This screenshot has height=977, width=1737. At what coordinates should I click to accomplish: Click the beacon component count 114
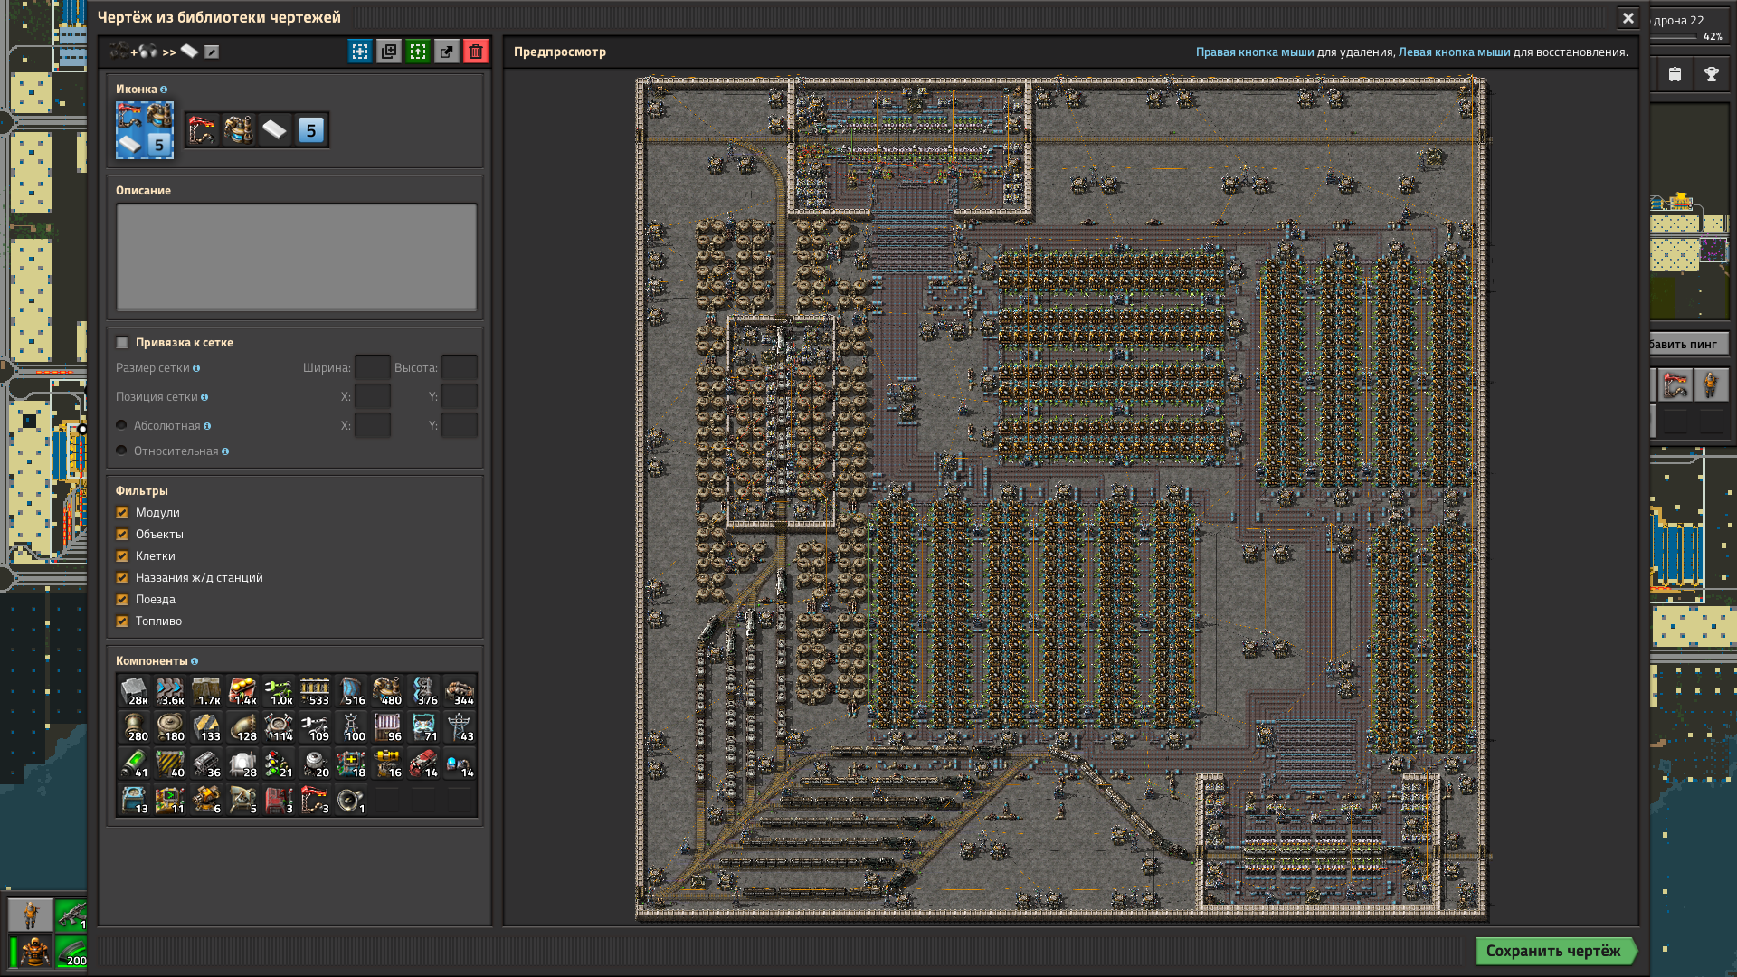[279, 727]
